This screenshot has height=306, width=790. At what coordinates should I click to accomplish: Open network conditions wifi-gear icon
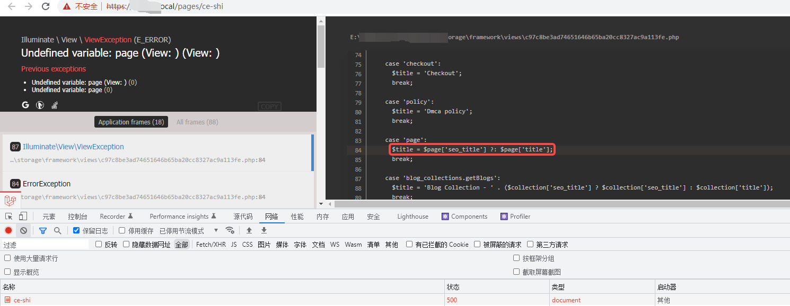(x=230, y=230)
